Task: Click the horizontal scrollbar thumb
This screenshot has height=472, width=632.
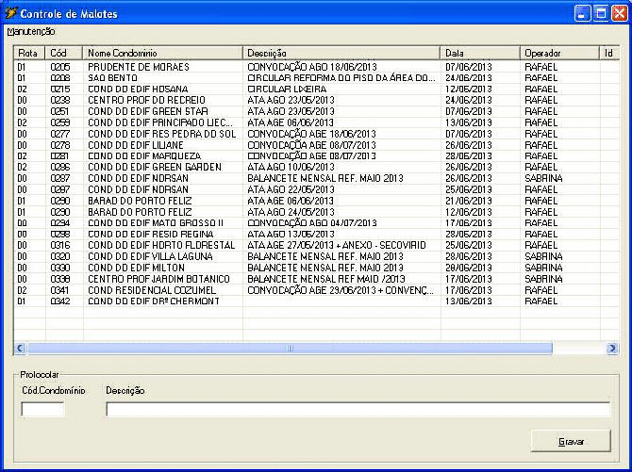Action: coord(291,348)
